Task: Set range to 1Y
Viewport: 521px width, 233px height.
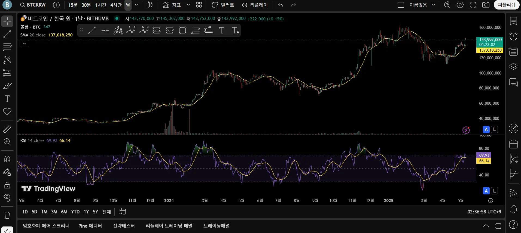Action: (86, 212)
